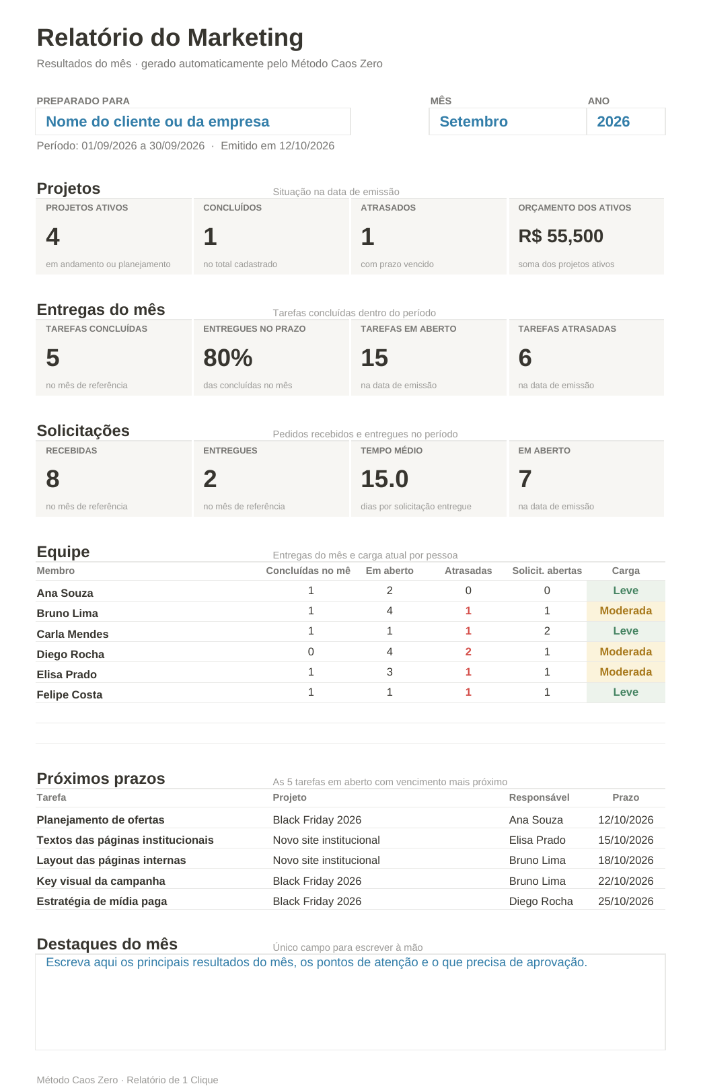Viewport: 701px width, 1086px height.
Task: Click the Moderada workload cell for Diego Rocha
Action: coord(626,652)
